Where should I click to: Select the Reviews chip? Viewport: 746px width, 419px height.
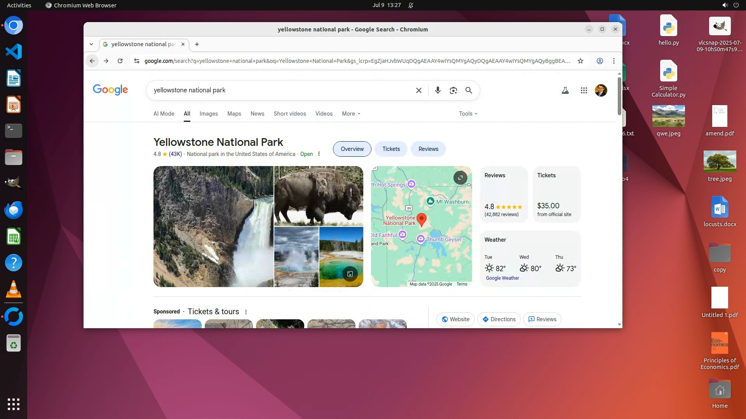[428, 149]
